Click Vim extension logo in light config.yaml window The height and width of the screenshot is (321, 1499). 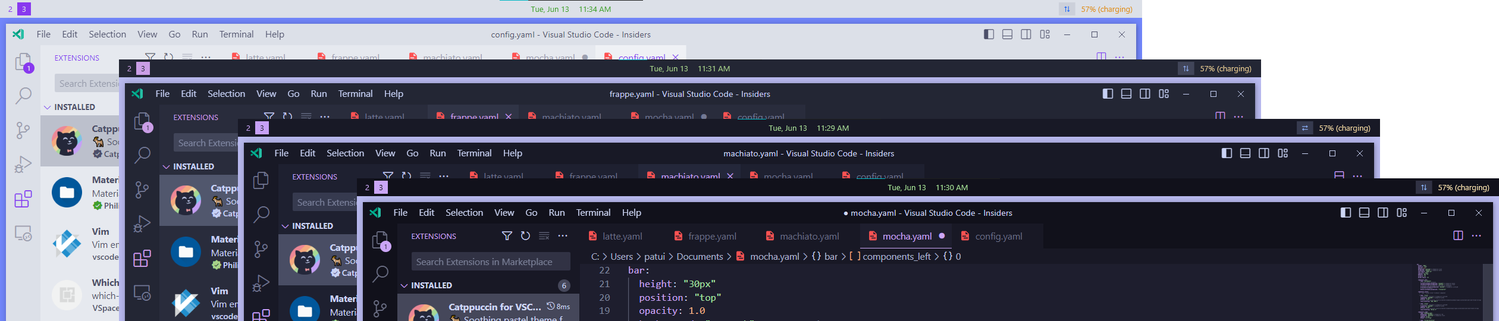pos(67,244)
